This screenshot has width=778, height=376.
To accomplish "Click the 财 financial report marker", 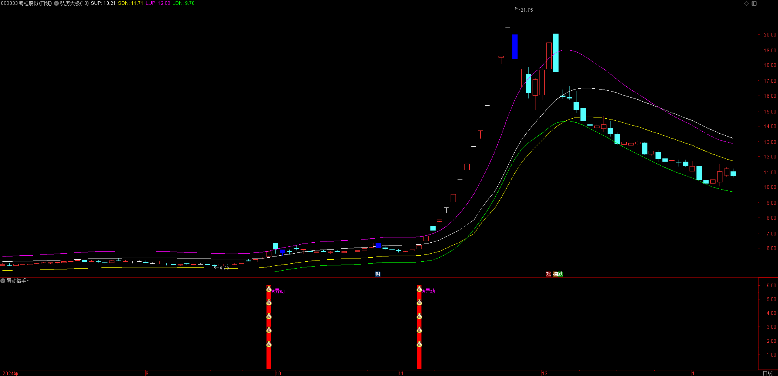I will pyautogui.click(x=378, y=274).
